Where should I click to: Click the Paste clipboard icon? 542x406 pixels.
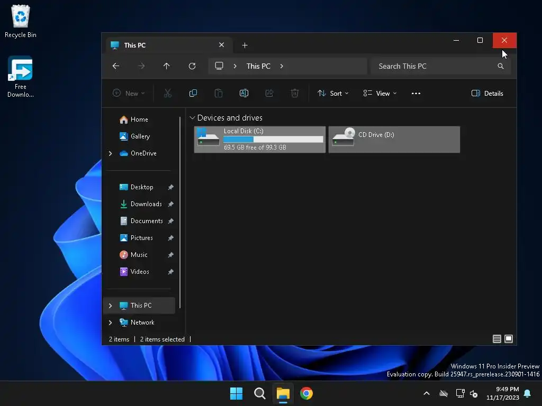coord(219,93)
